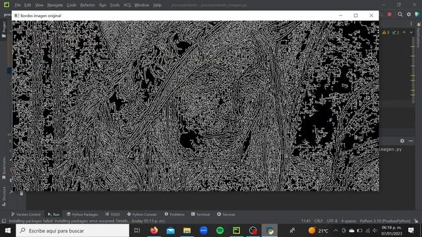Click the 11:41 caret position indicator

coord(306,221)
